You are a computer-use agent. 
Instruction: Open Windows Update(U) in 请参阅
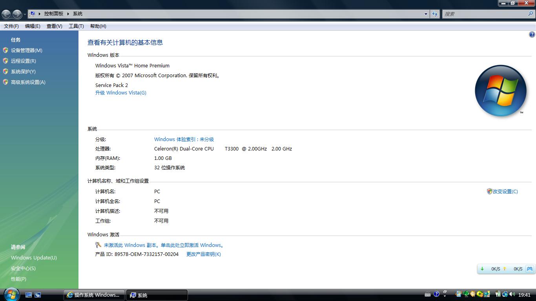click(34, 257)
